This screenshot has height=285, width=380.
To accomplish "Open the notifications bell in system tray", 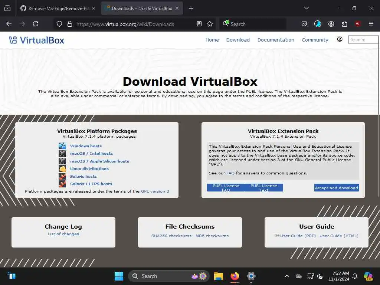I will coord(354,276).
